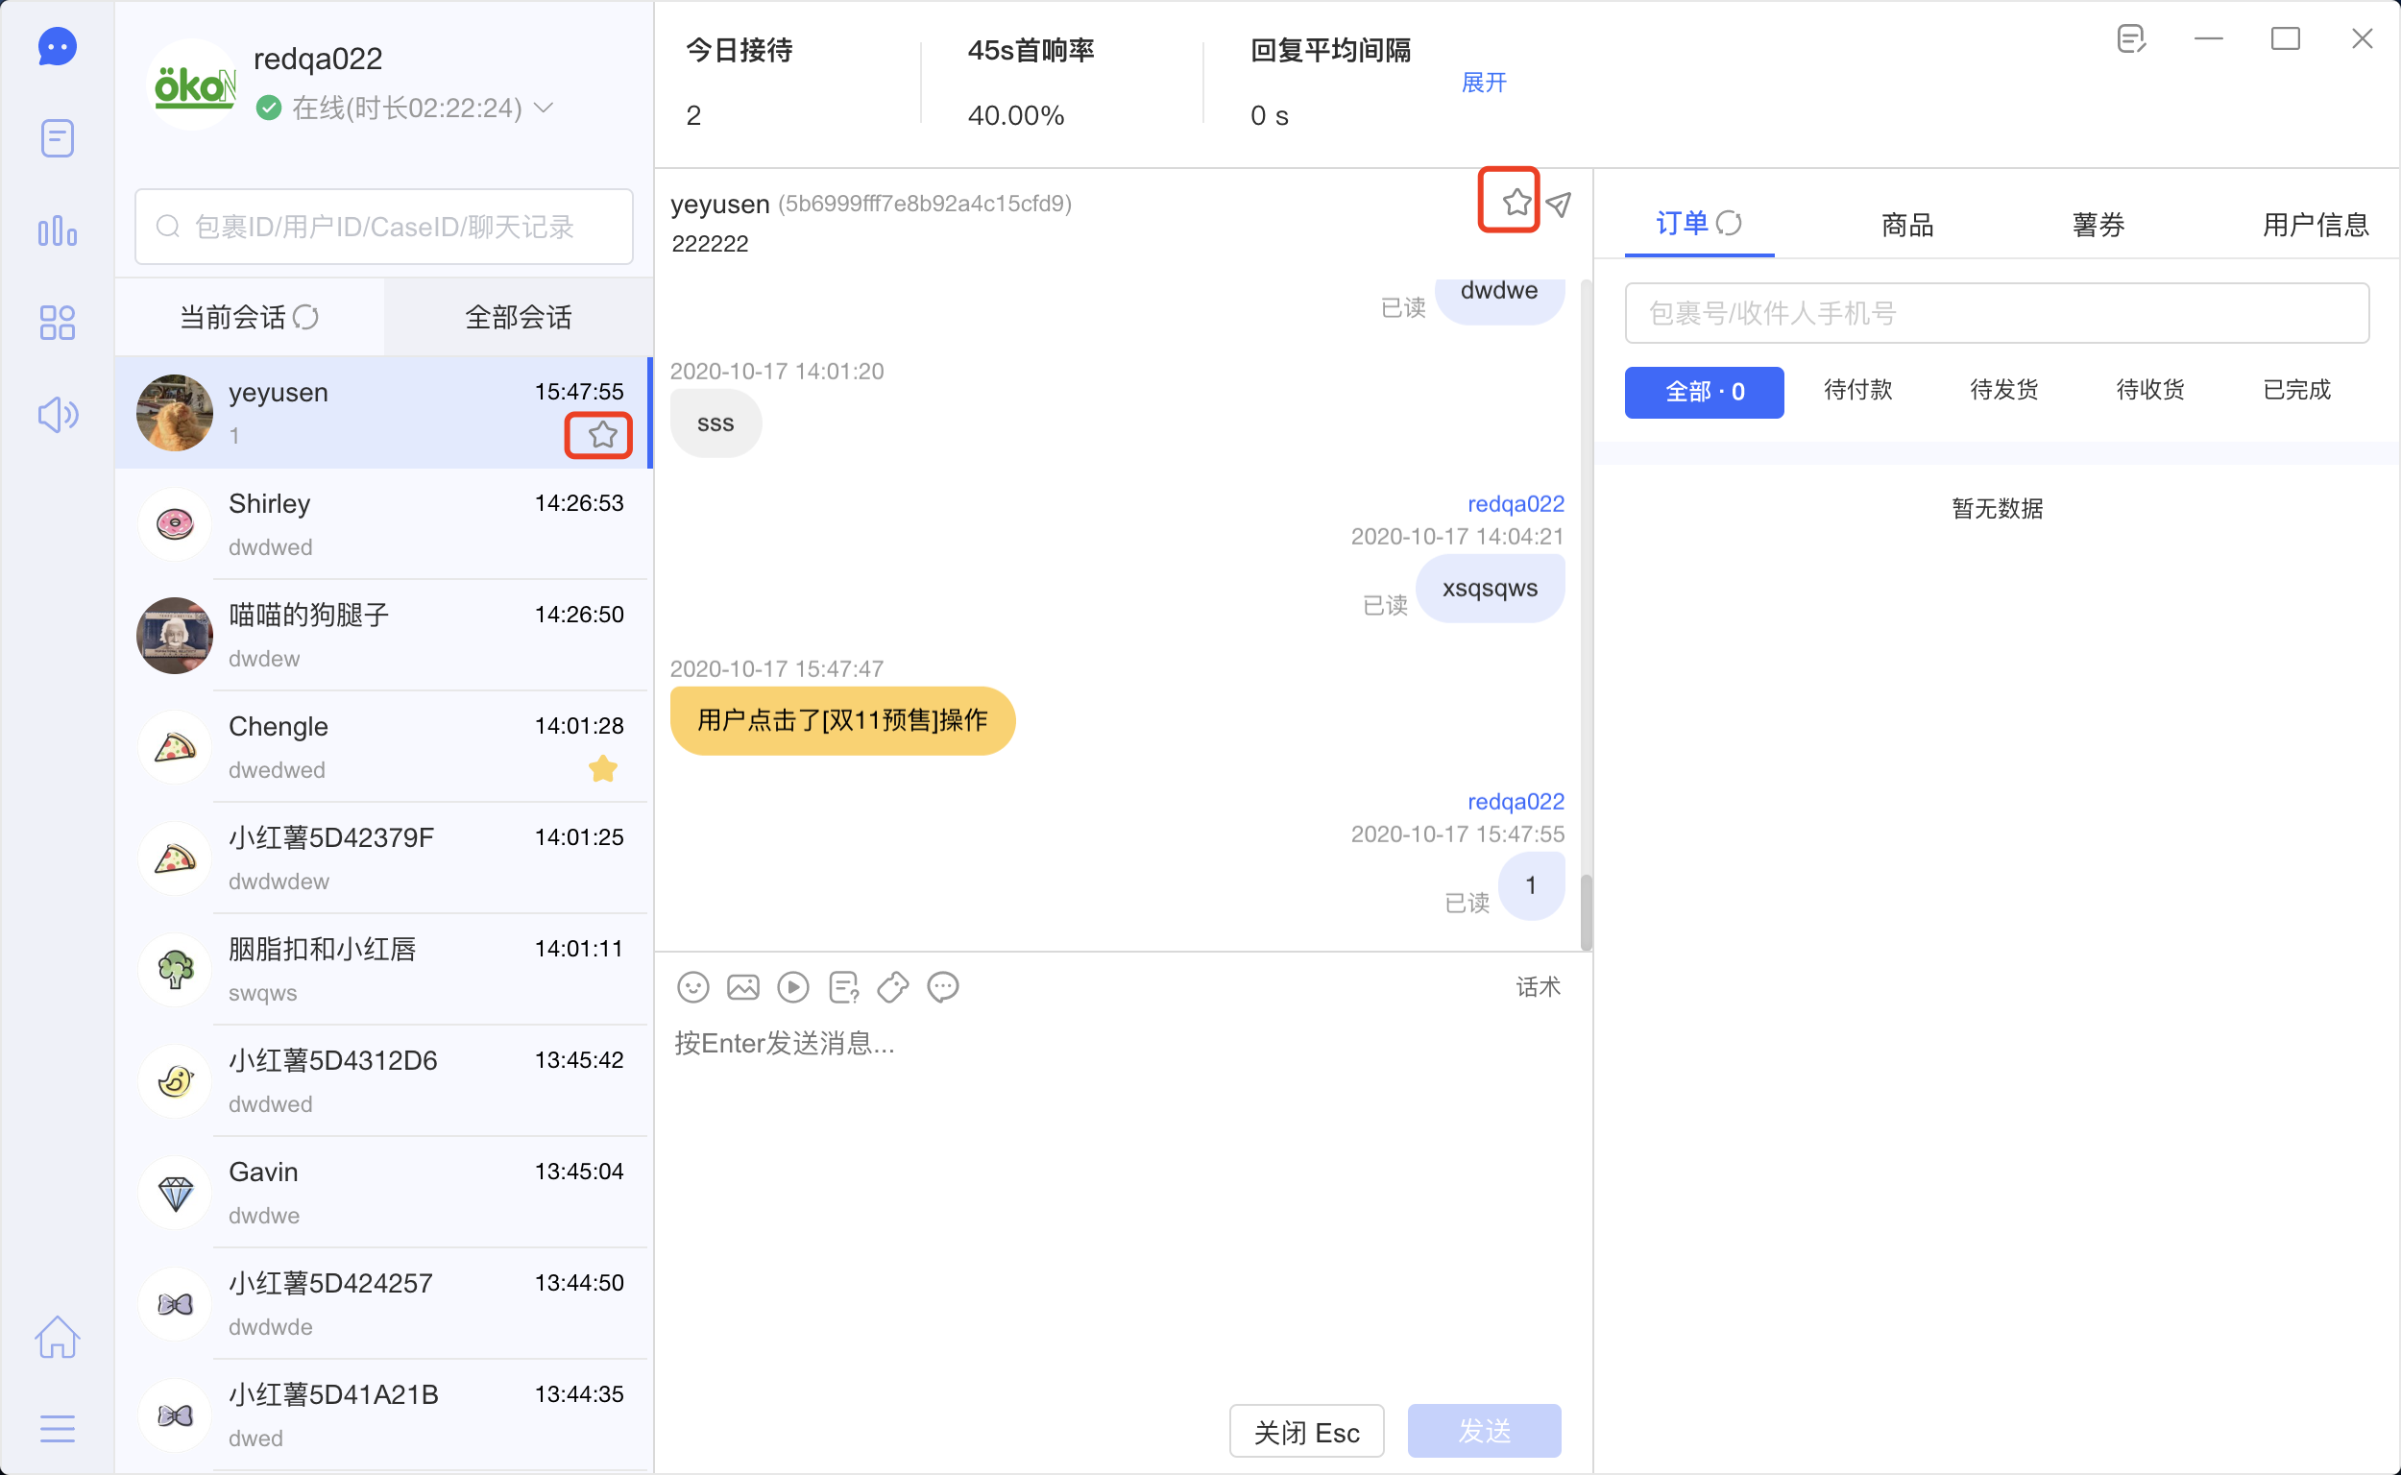2401x1475 pixels.
Task: Open the image attachment icon
Action: [x=742, y=987]
